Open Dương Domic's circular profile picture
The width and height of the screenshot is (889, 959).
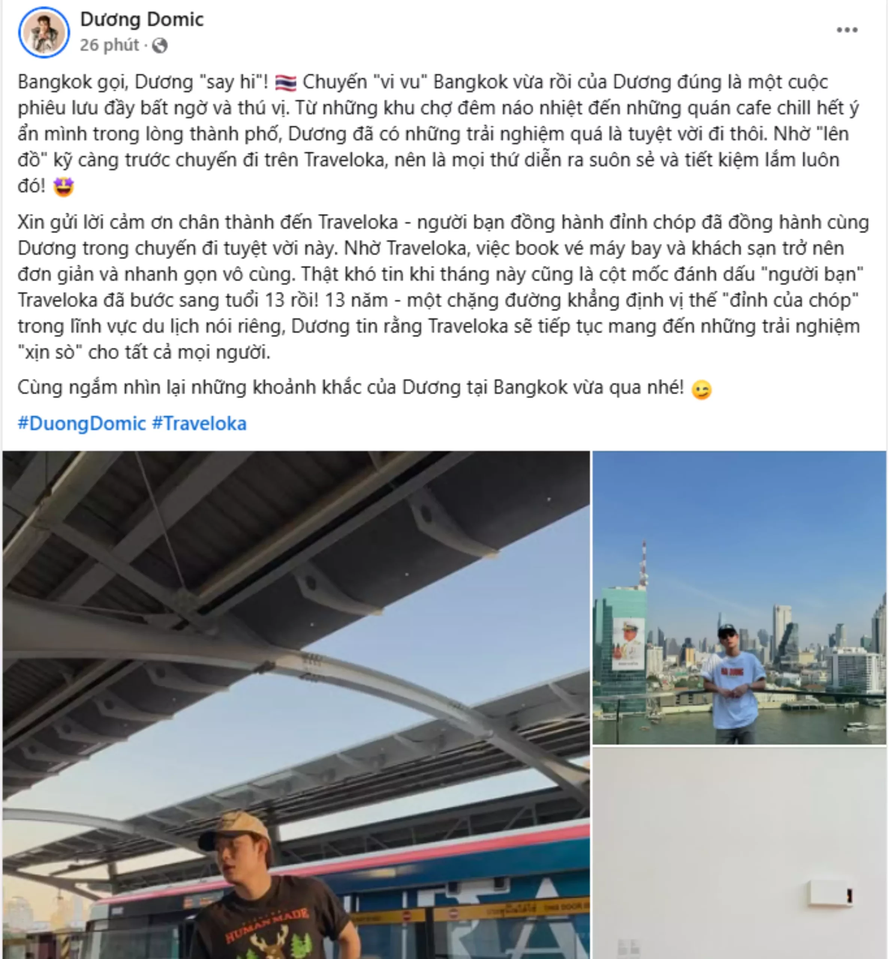tap(44, 33)
